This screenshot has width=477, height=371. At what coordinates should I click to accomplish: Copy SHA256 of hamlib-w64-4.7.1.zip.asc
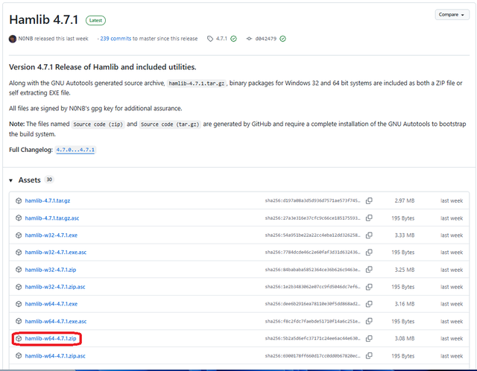(369, 356)
